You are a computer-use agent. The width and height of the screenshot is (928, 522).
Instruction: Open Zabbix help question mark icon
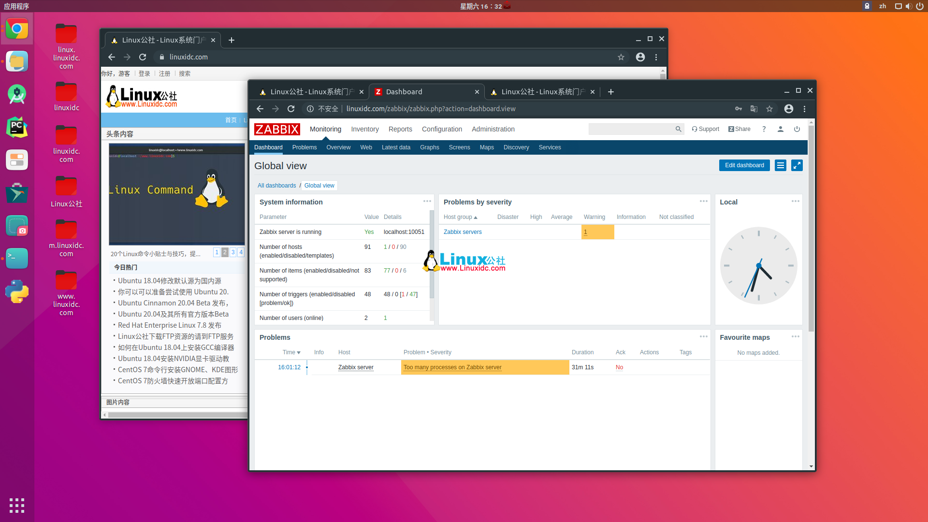(764, 129)
